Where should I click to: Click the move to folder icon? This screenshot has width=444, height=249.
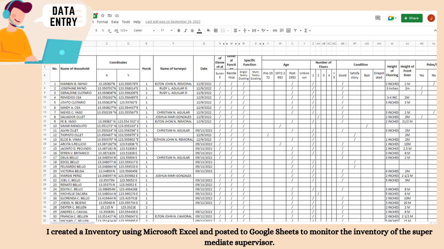(x=110, y=16)
